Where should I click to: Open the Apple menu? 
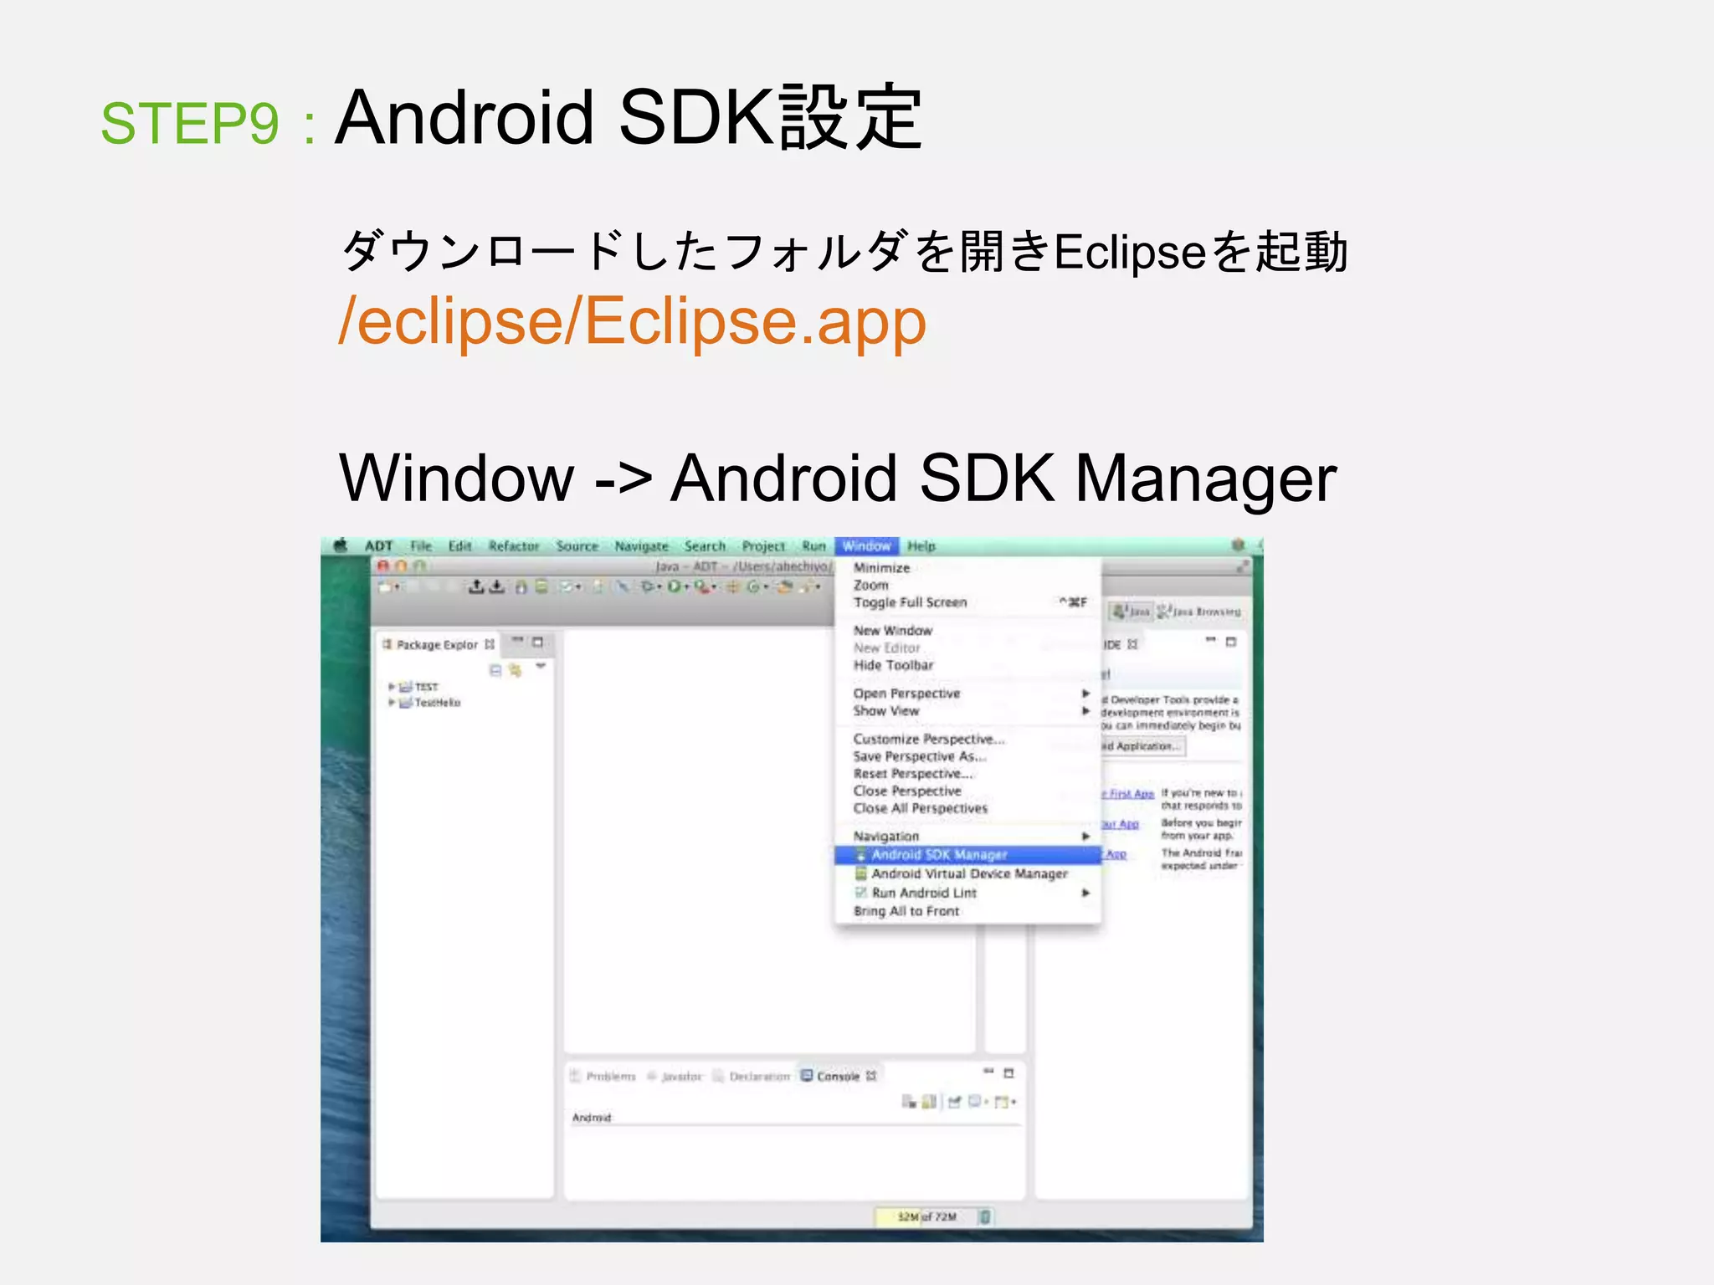[341, 545]
